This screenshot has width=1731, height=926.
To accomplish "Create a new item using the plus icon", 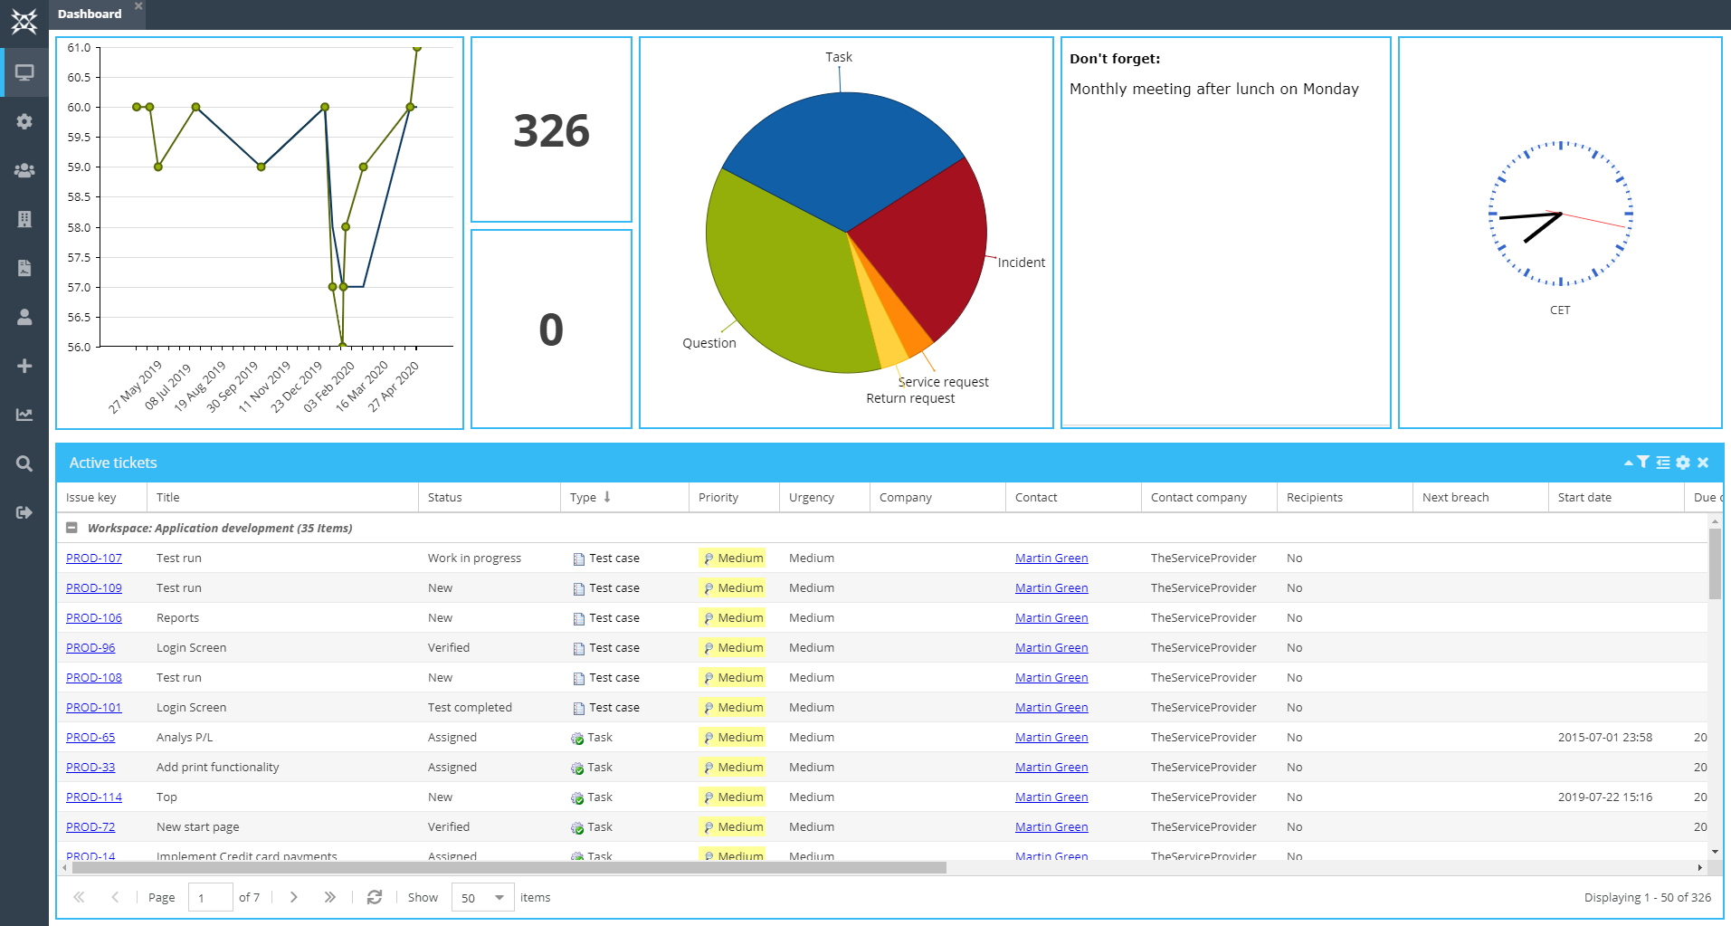I will click(x=24, y=366).
